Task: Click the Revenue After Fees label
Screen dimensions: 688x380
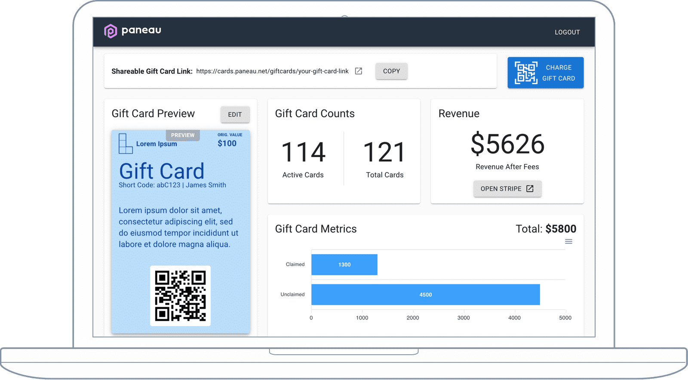Action: pos(507,167)
